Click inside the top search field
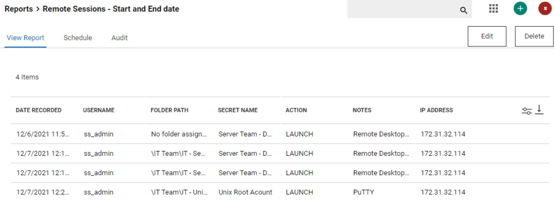Viewport: 555px width, 204px height. tap(403, 9)
